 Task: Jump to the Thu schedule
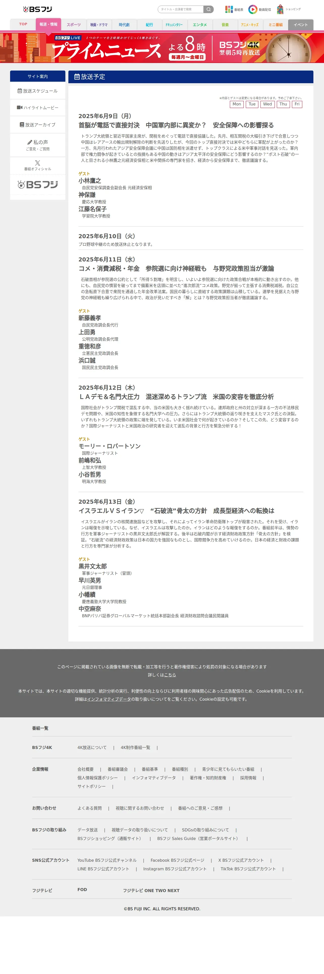click(283, 104)
